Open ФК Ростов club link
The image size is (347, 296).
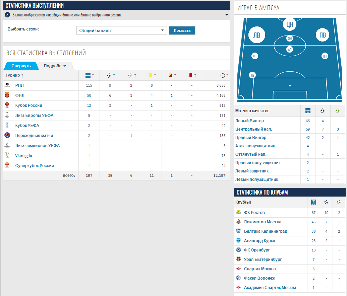click(x=254, y=213)
